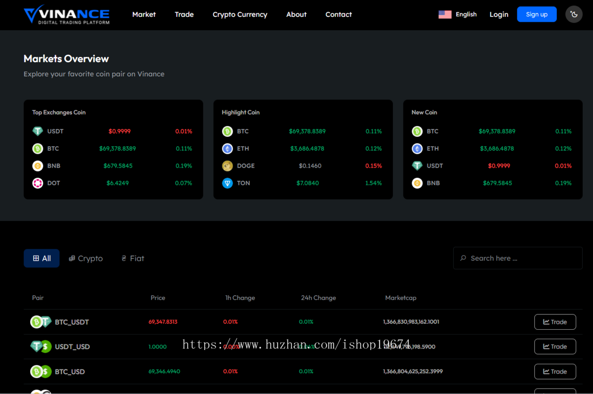Image resolution: width=593 pixels, height=394 pixels.
Task: Click the New Coin title
Action: tap(424, 112)
